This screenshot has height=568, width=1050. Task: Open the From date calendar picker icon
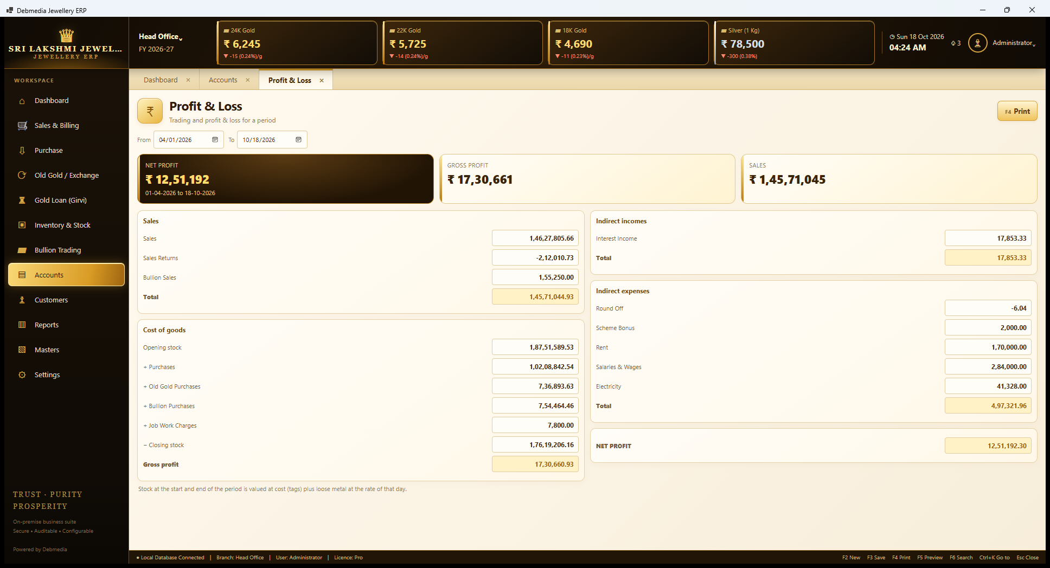click(x=215, y=140)
